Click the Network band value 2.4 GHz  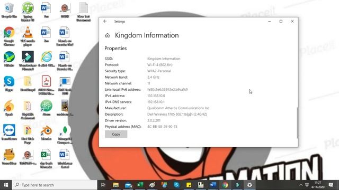pos(153,77)
